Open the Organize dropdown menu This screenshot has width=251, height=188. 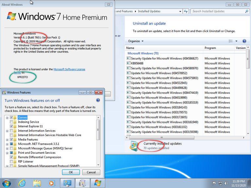pos(136,41)
